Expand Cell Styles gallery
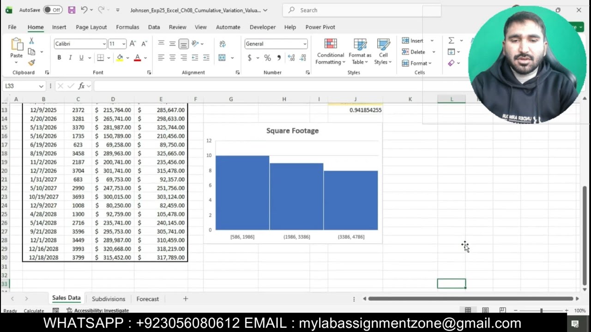 coord(383,52)
